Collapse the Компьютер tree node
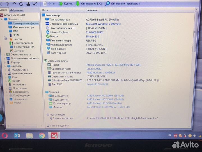 click(2, 19)
